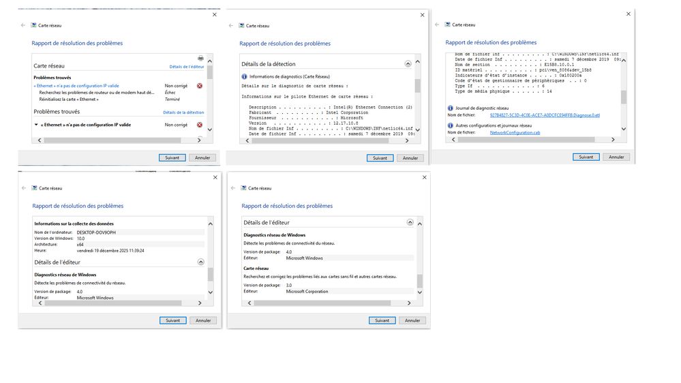The image size is (681, 383).
Task: Click scroll right arrow in Détails de la détection report
Action: pyautogui.click(x=407, y=140)
